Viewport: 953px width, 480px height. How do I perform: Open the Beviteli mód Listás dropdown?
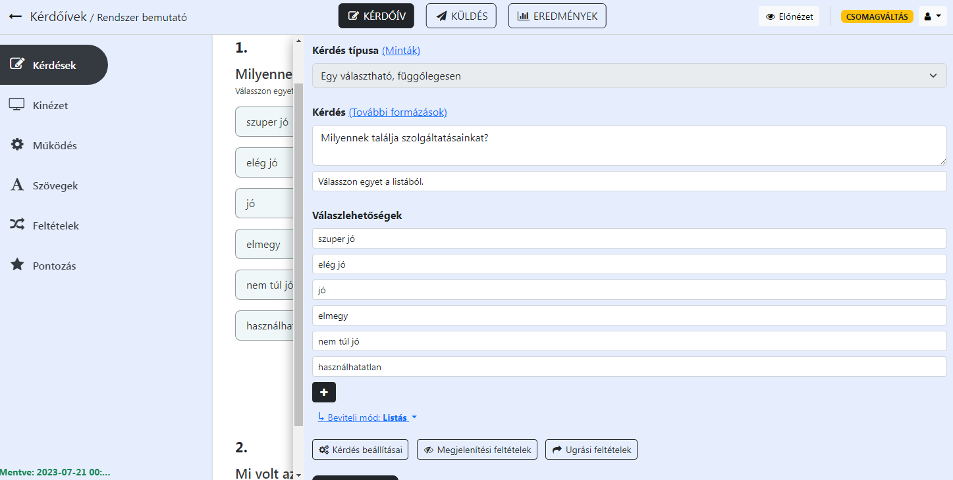point(368,418)
